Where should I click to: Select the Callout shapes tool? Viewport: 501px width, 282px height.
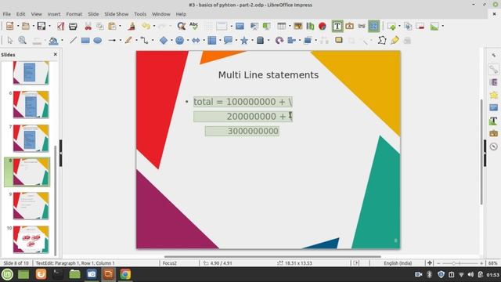(x=228, y=40)
